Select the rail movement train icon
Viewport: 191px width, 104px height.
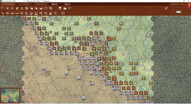[x=7, y=13]
